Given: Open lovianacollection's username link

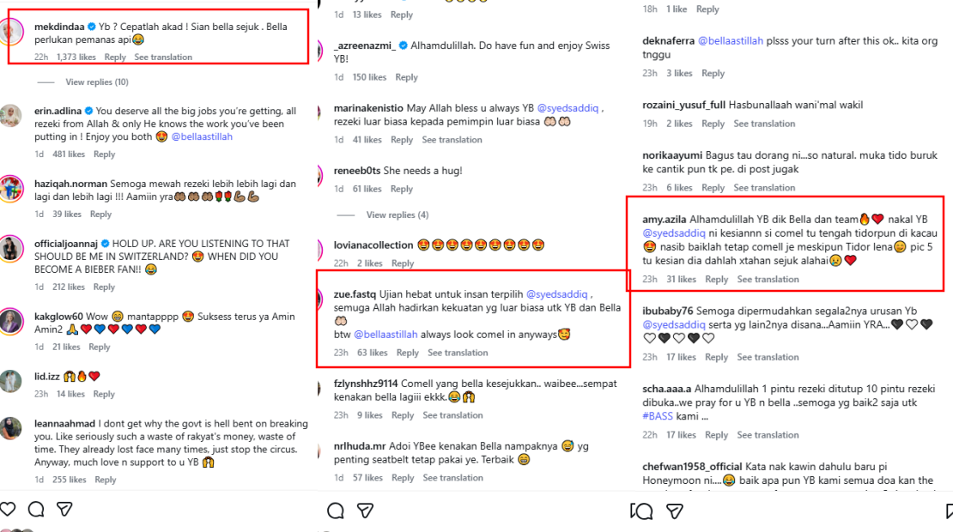Looking at the screenshot, I should (x=373, y=245).
